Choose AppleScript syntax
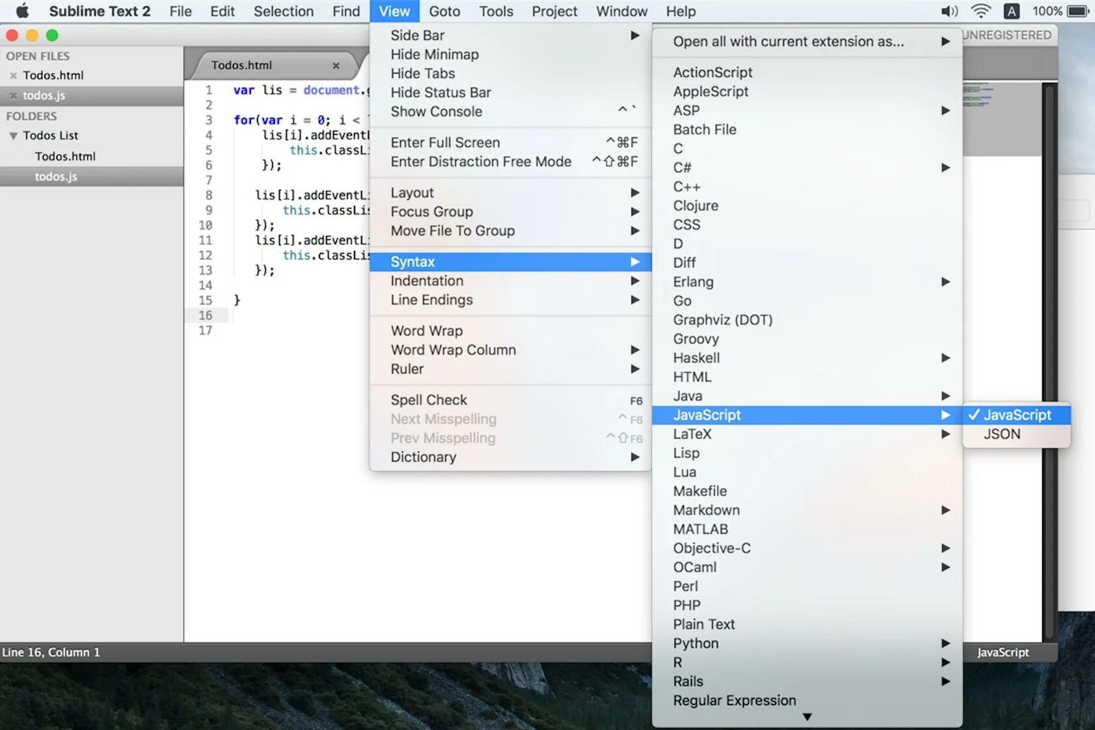Viewport: 1095px width, 730px height. coord(807,92)
